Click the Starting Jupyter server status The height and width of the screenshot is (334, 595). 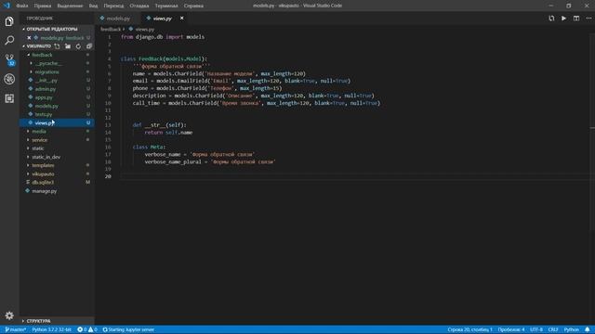pos(128,329)
